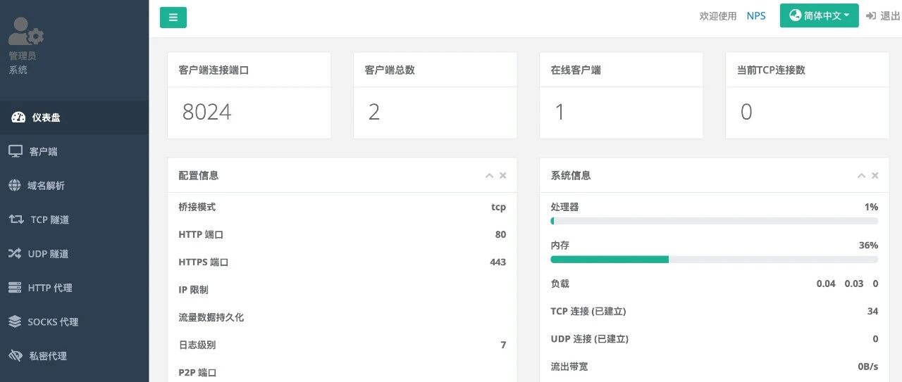Image resolution: width=902 pixels, height=382 pixels.
Task: Click the HTTPS 端口 value 443
Action: (x=498, y=262)
